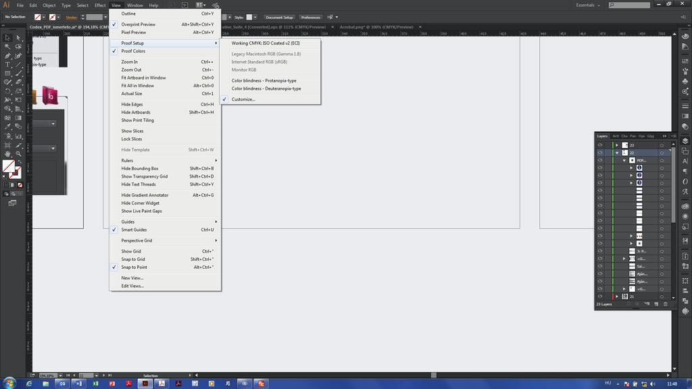Select the Direct Selection tool
This screenshot has height=389, width=692.
click(x=18, y=38)
